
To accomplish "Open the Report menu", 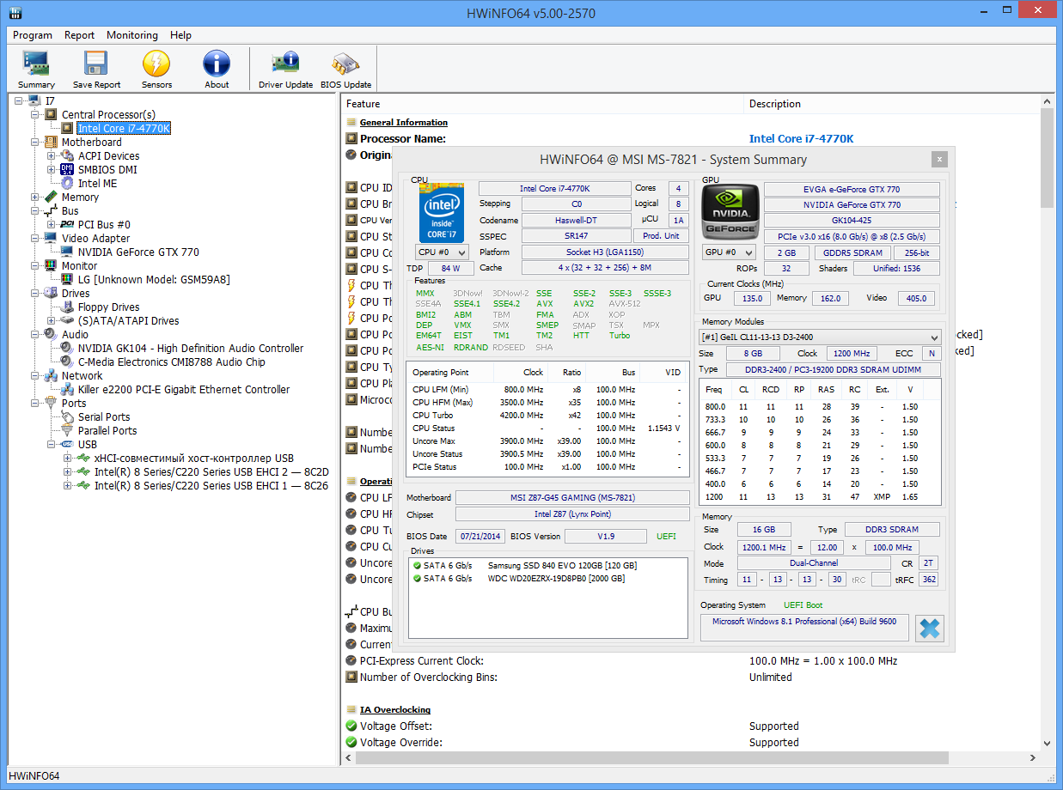I will pos(79,35).
